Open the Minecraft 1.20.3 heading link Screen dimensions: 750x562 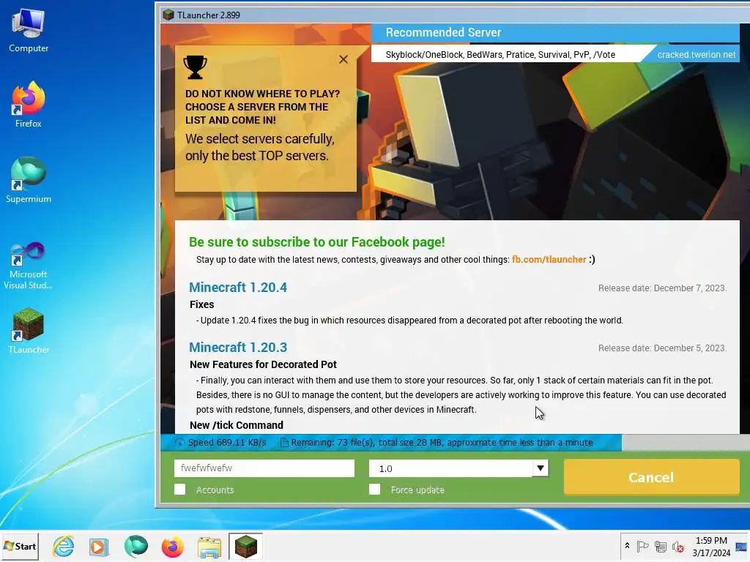pyautogui.click(x=238, y=348)
